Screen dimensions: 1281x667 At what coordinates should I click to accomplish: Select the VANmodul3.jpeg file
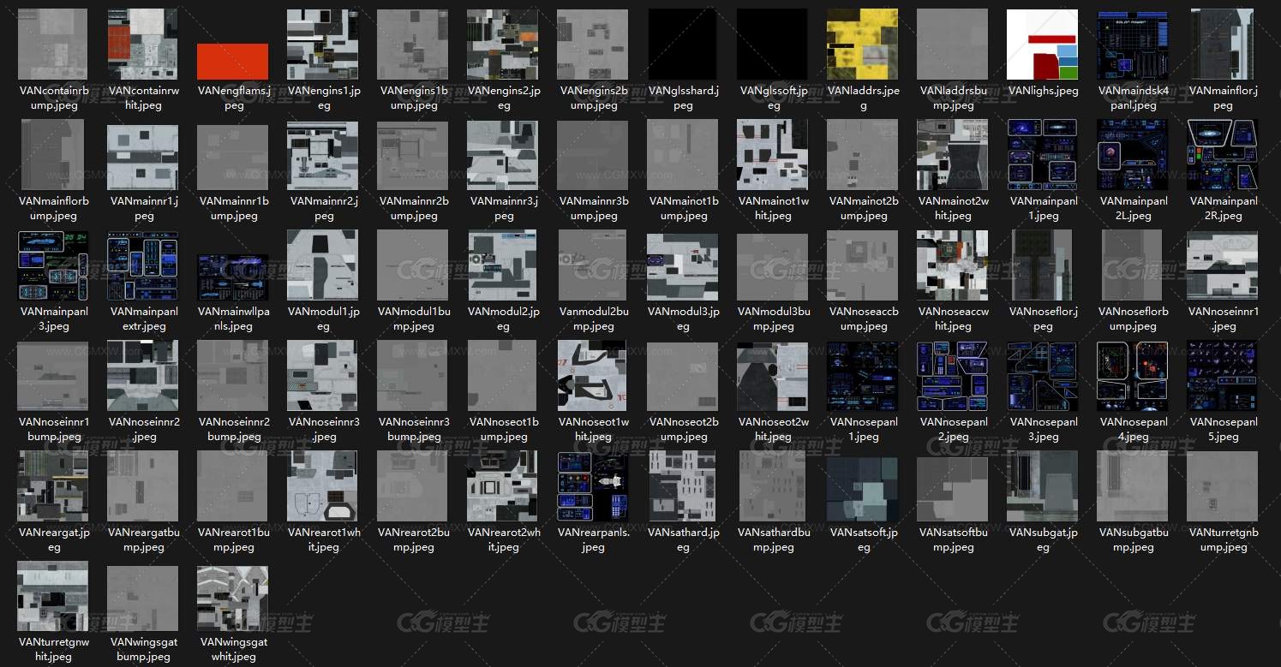point(683,267)
